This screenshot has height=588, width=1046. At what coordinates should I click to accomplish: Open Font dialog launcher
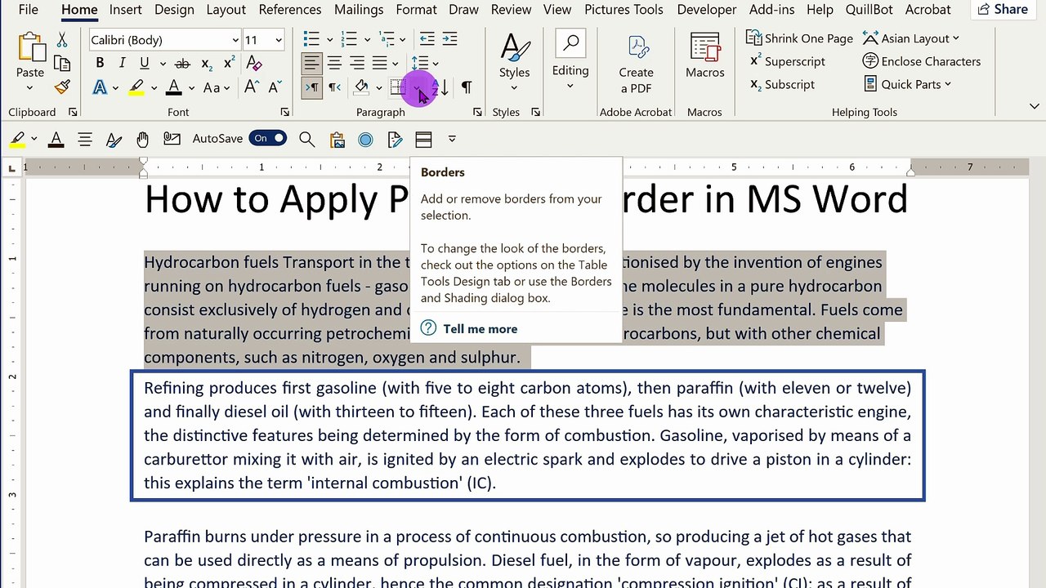pyautogui.click(x=284, y=112)
